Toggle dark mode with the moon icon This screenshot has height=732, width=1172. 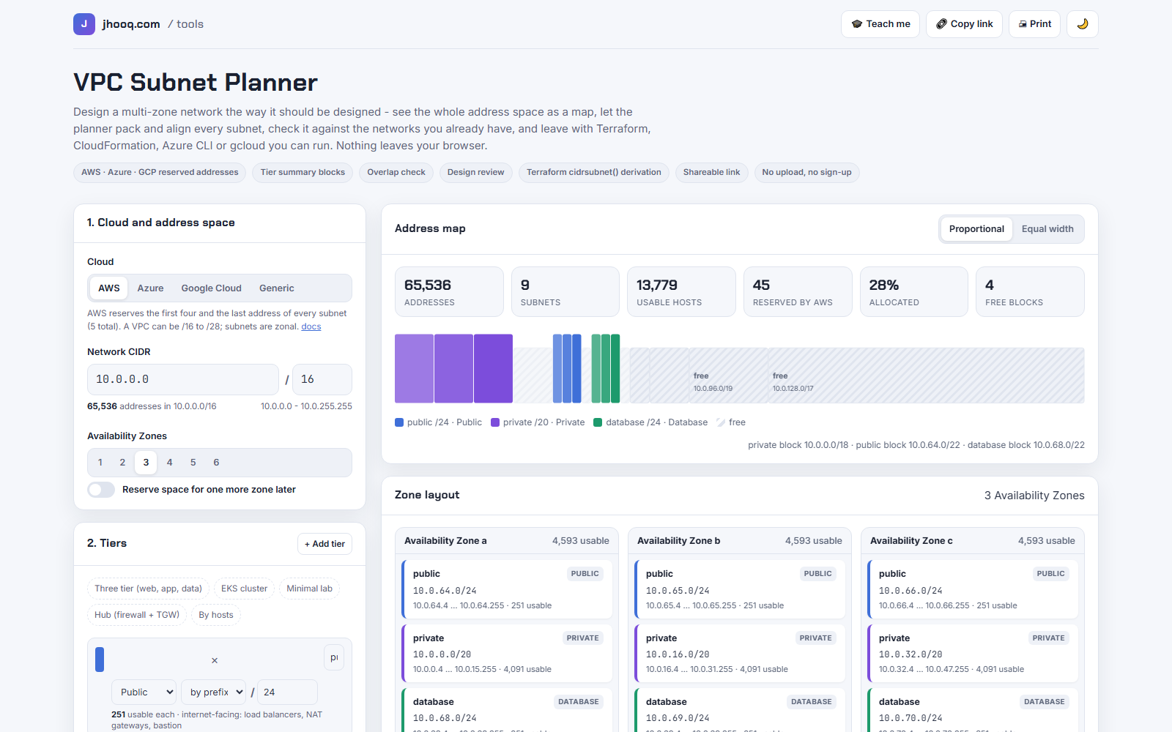point(1083,24)
